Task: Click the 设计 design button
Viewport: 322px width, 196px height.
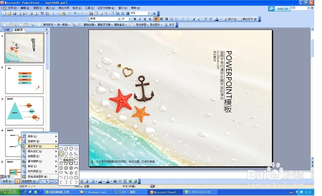Action: click(230, 19)
